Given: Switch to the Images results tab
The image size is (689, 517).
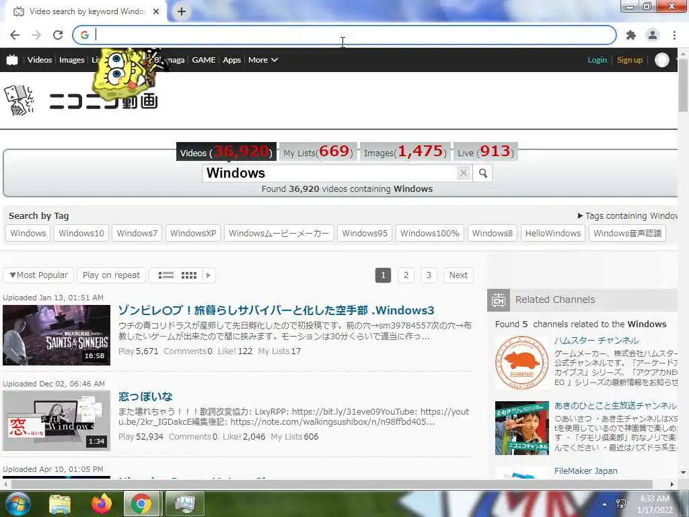Looking at the screenshot, I should pyautogui.click(x=405, y=151).
